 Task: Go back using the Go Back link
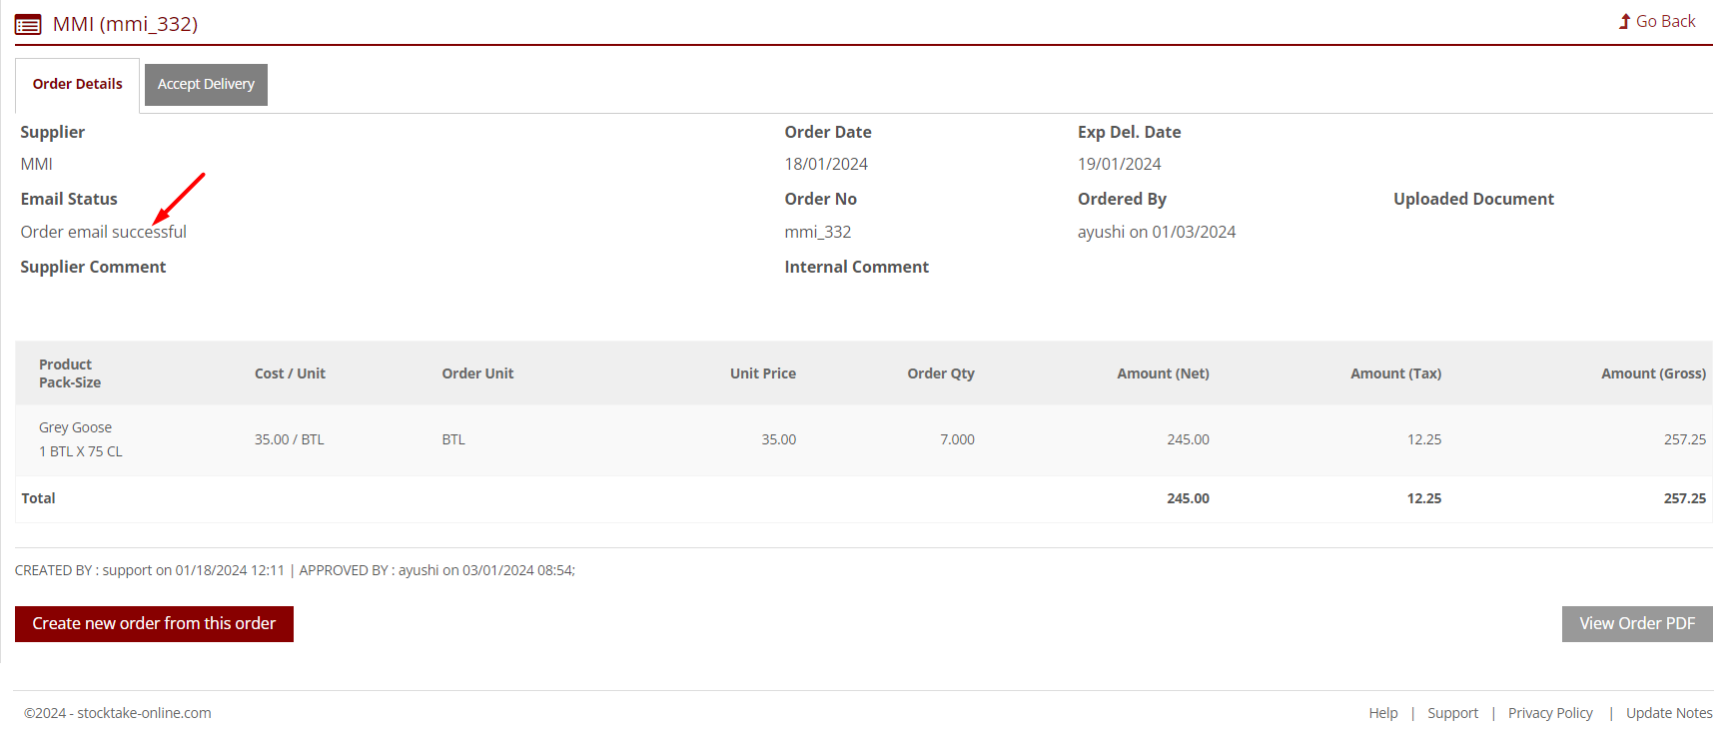(1665, 21)
